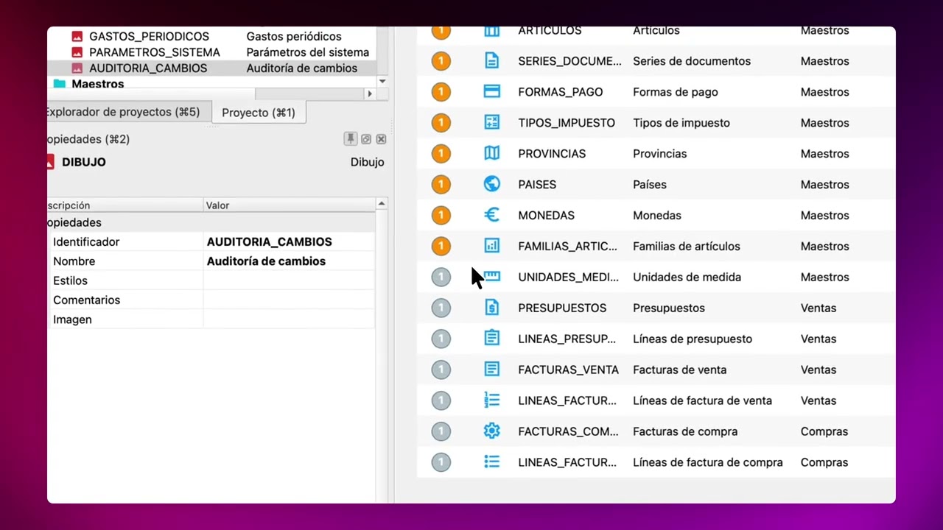
Task: Click the gray 1 badge in the UNIDADES_MEDI row
Action: coord(441,278)
